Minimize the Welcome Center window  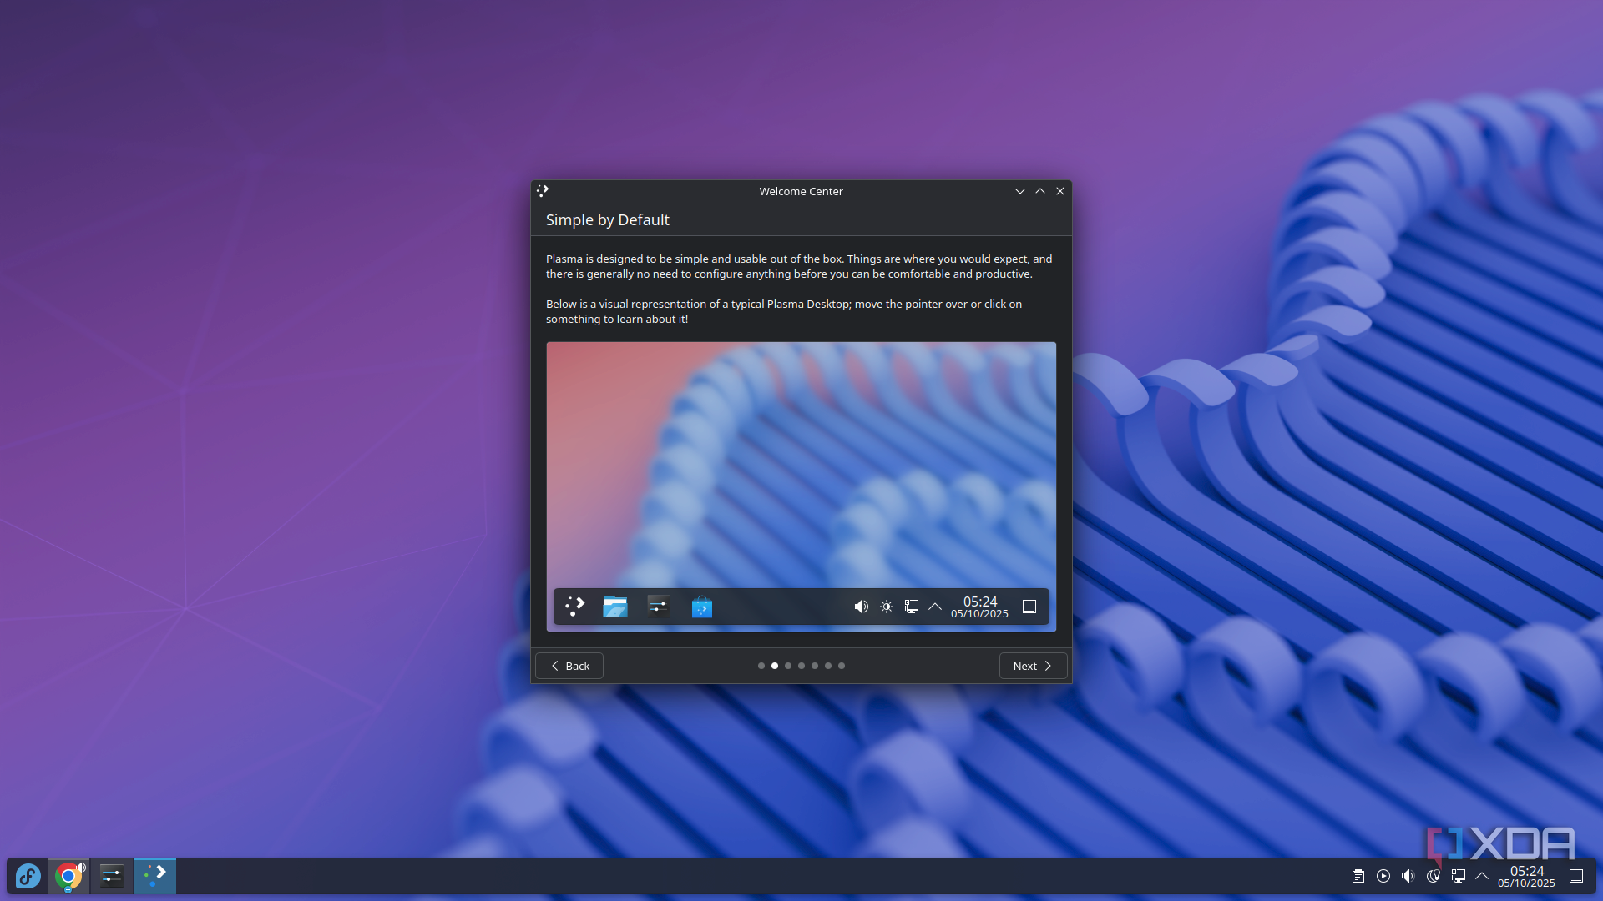tap(1020, 191)
